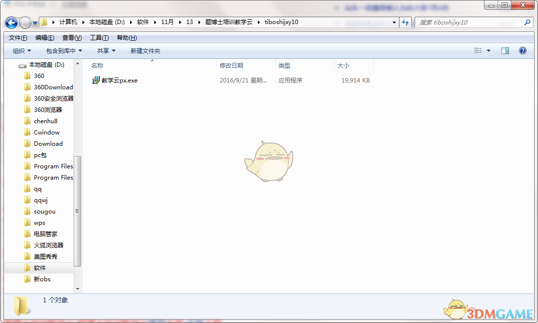The image size is (538, 323).
Task: Click the Back navigation arrow
Action: (11, 22)
